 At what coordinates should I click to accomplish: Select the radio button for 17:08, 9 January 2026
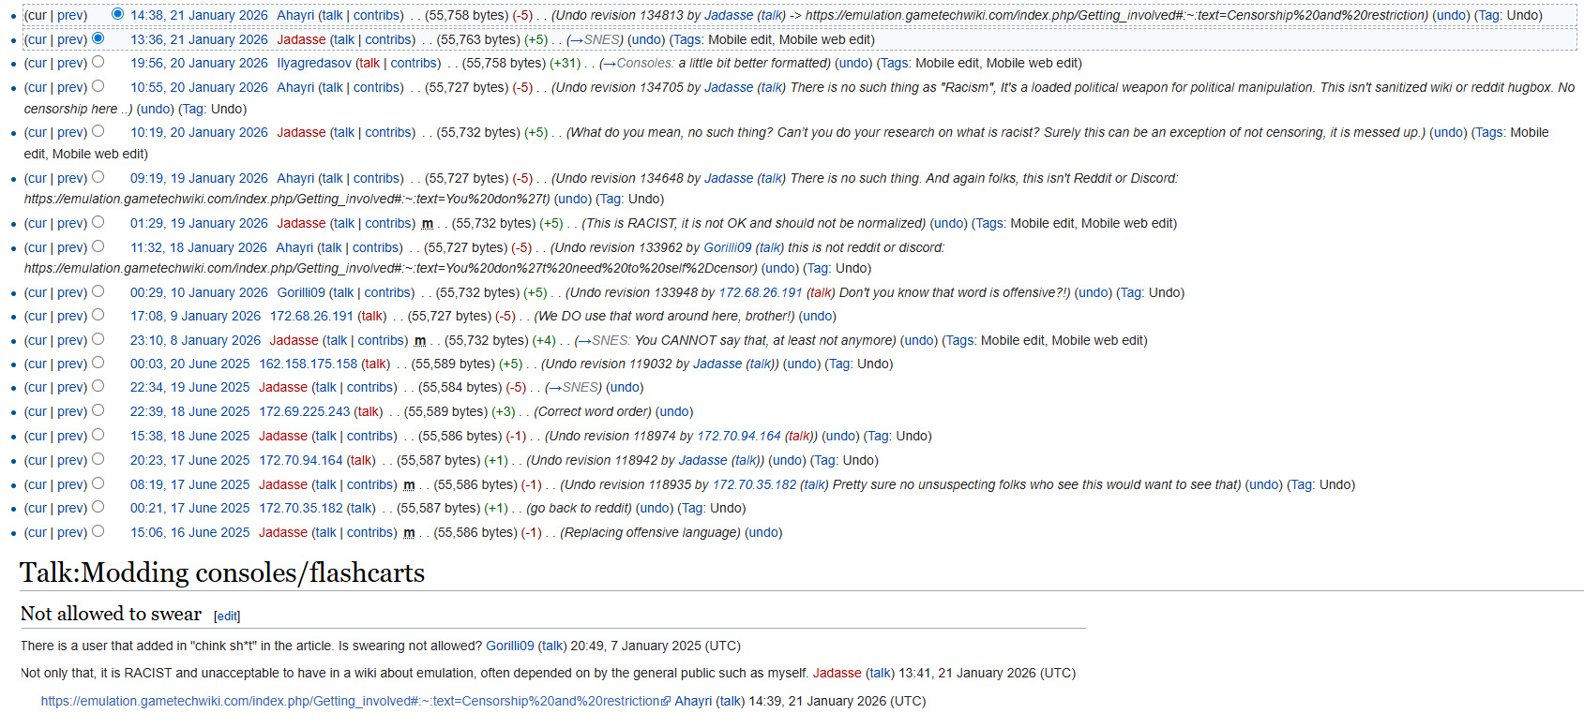(x=98, y=315)
